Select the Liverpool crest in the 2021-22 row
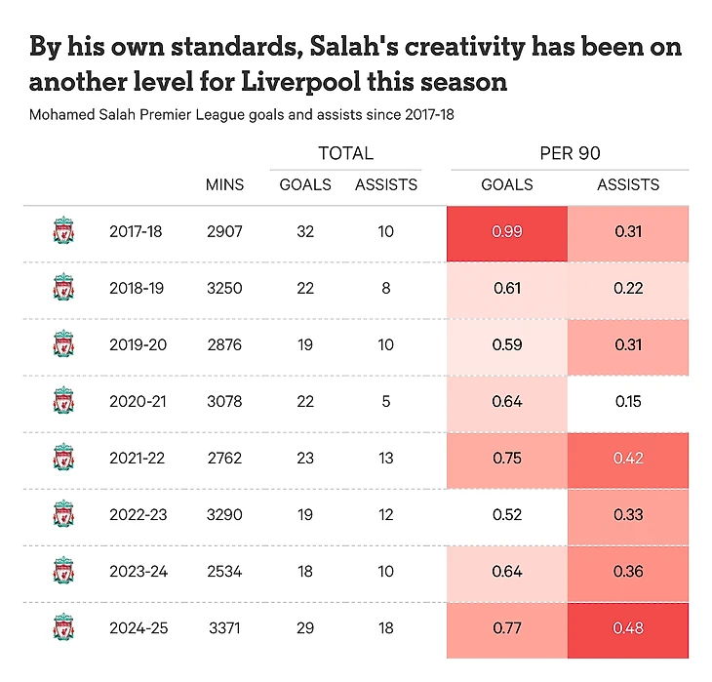This screenshot has width=712, height=682. [x=63, y=459]
